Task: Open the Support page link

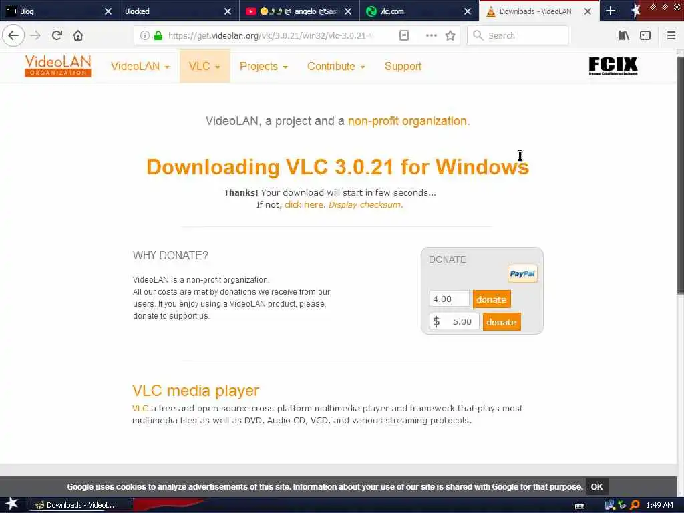Action: [x=403, y=66]
